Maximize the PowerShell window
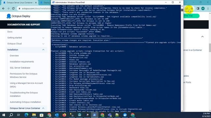 (x=173, y=2)
